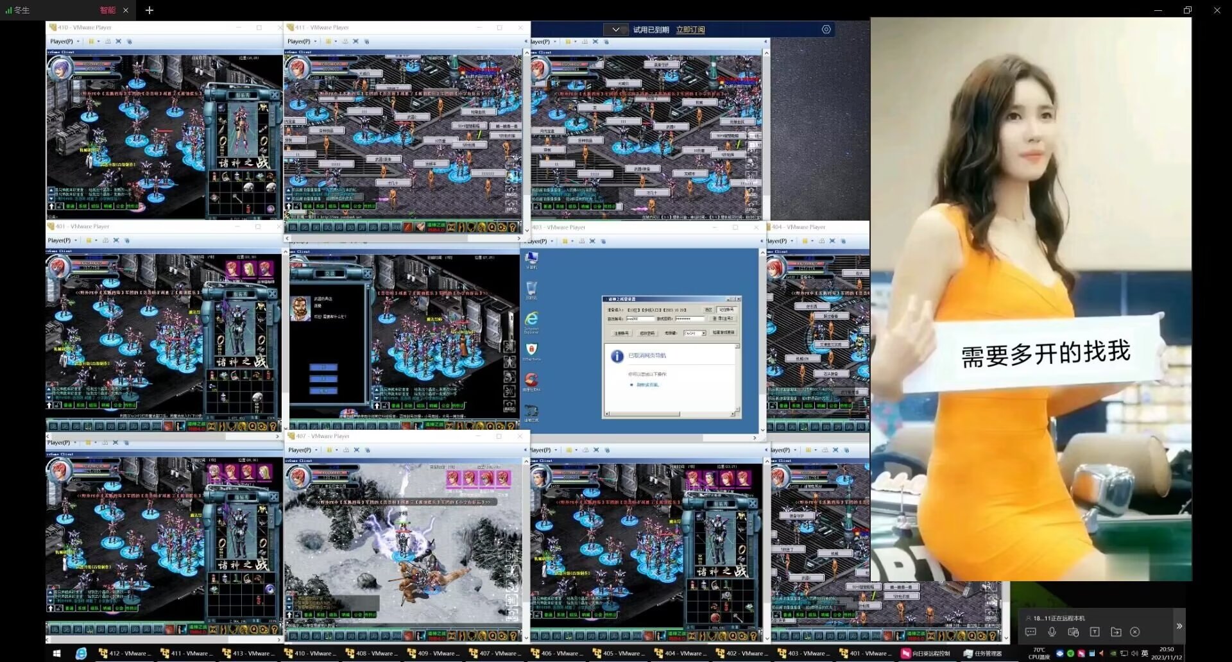Switch to 412 - VMware taskbar item
1232x662 pixels.
point(124,654)
